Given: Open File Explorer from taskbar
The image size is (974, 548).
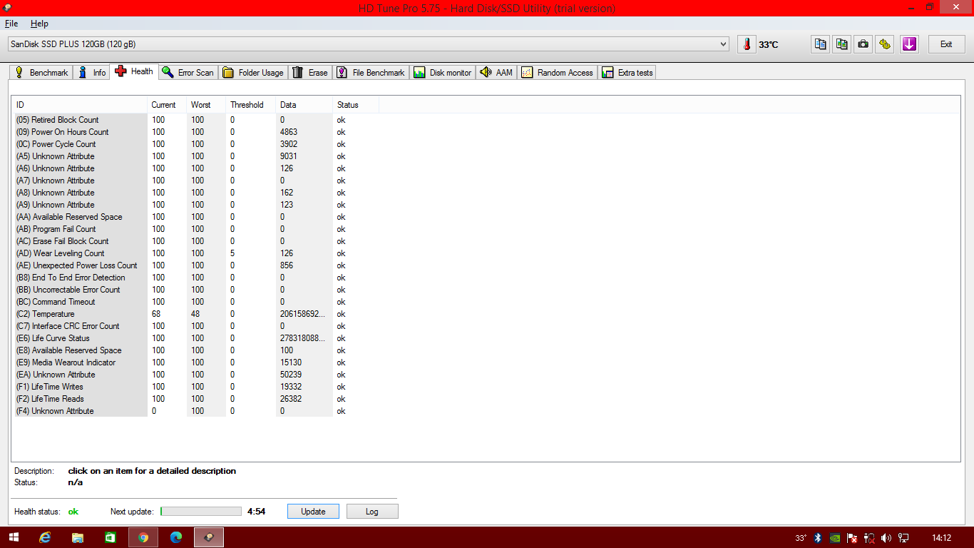Looking at the screenshot, I should pyautogui.click(x=78, y=537).
